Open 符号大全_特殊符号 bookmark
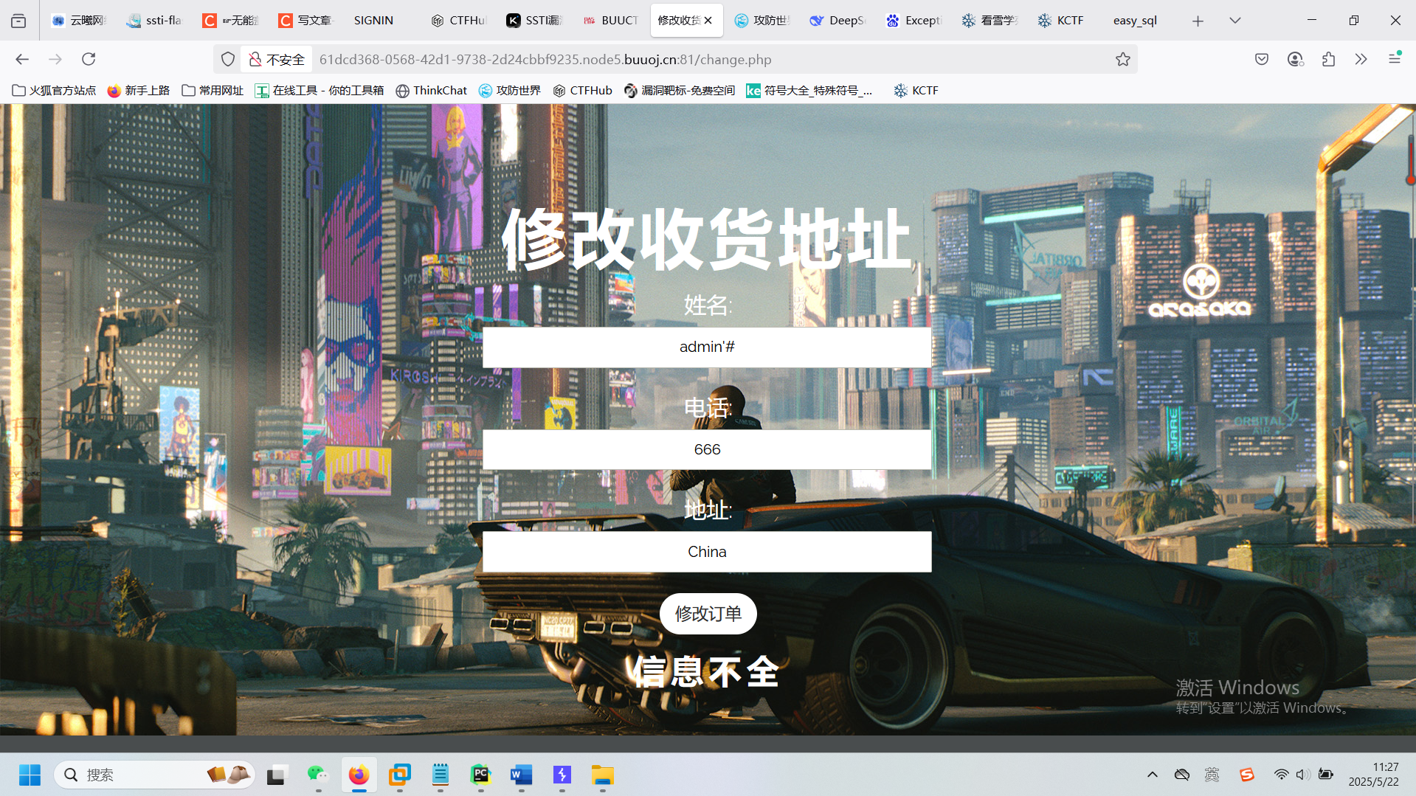1416x796 pixels. pos(809,90)
